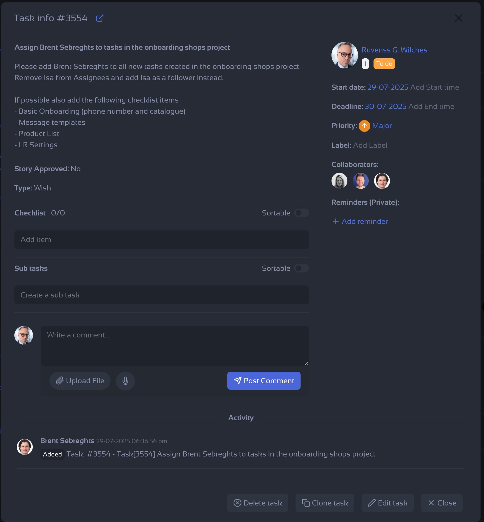
Task: Click the third collaborator avatar
Action: [382, 181]
